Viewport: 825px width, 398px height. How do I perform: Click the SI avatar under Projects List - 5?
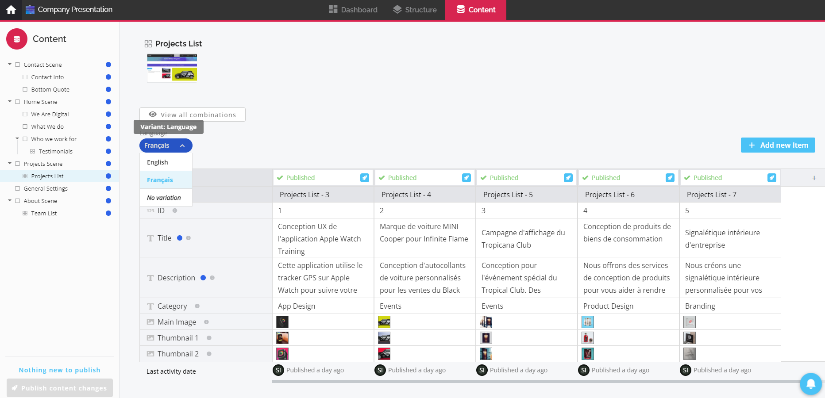482,370
